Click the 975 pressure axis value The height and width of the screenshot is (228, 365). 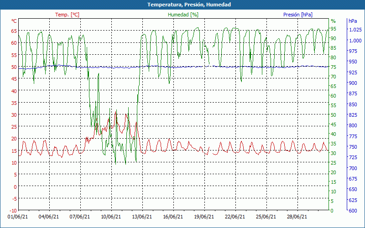click(x=353, y=51)
